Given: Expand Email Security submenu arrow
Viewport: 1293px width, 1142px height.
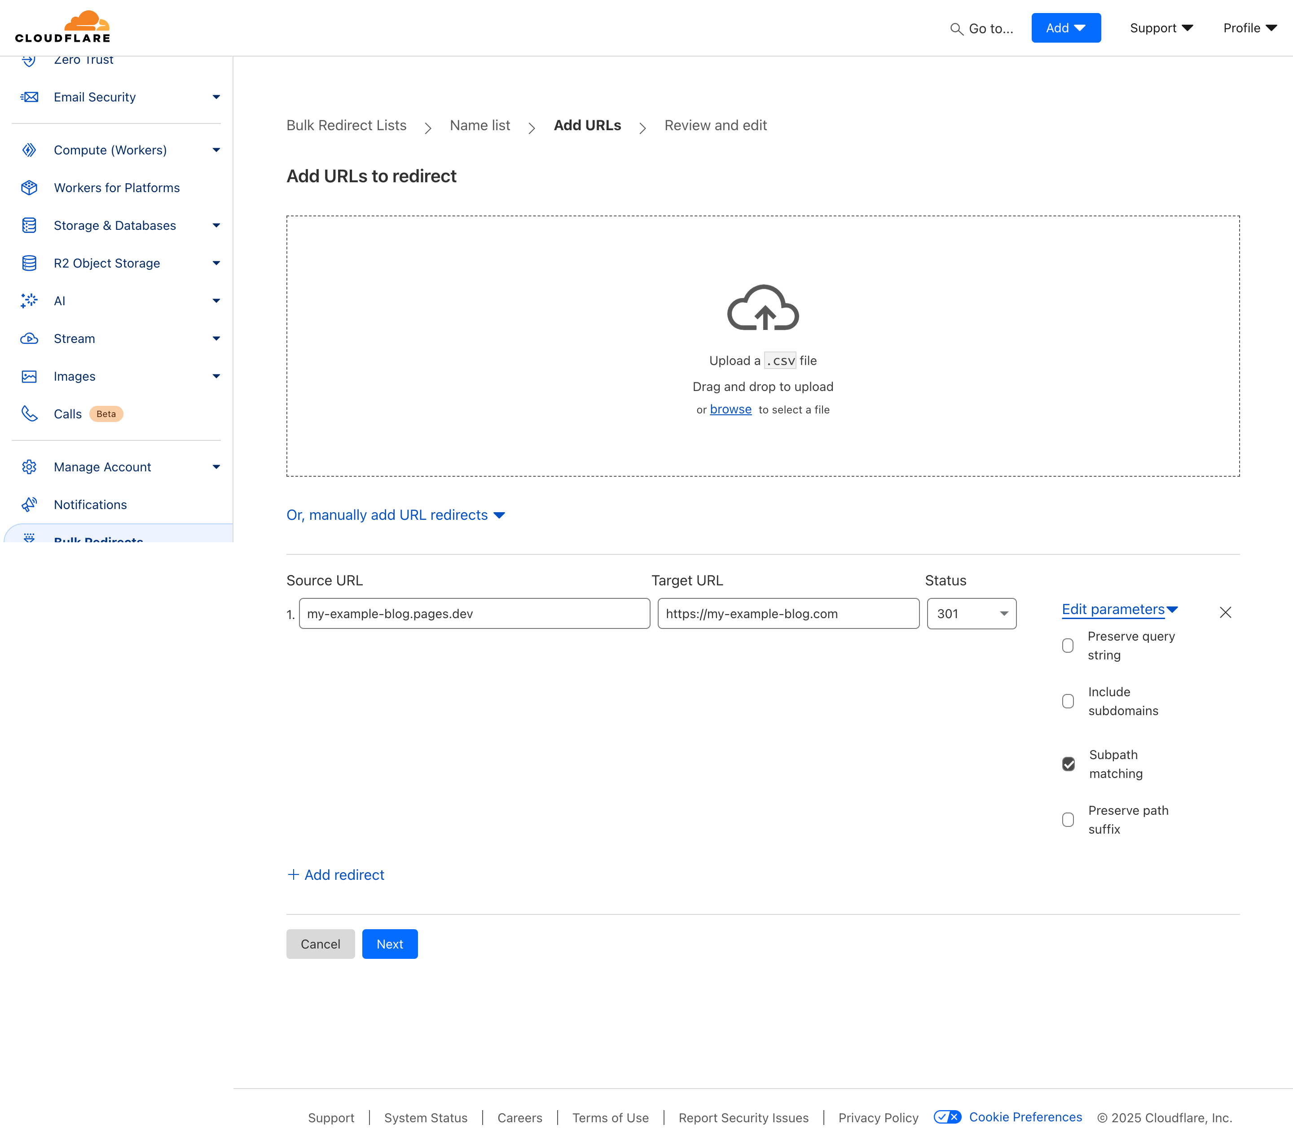Looking at the screenshot, I should point(216,97).
